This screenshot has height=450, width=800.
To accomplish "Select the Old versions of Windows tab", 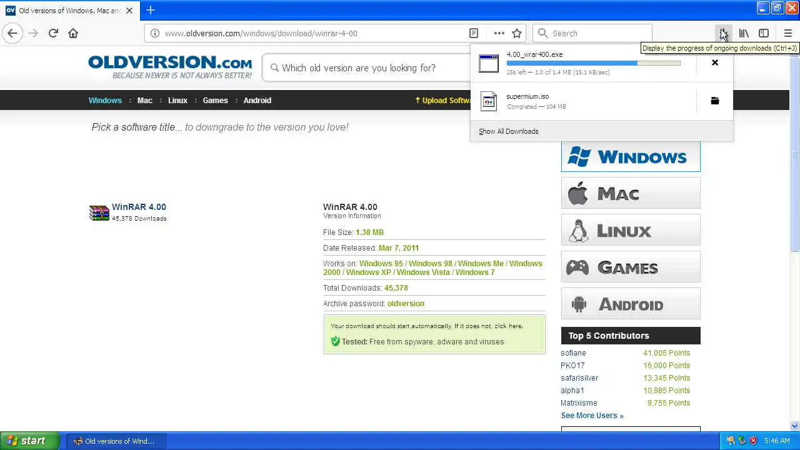I will click(69, 11).
